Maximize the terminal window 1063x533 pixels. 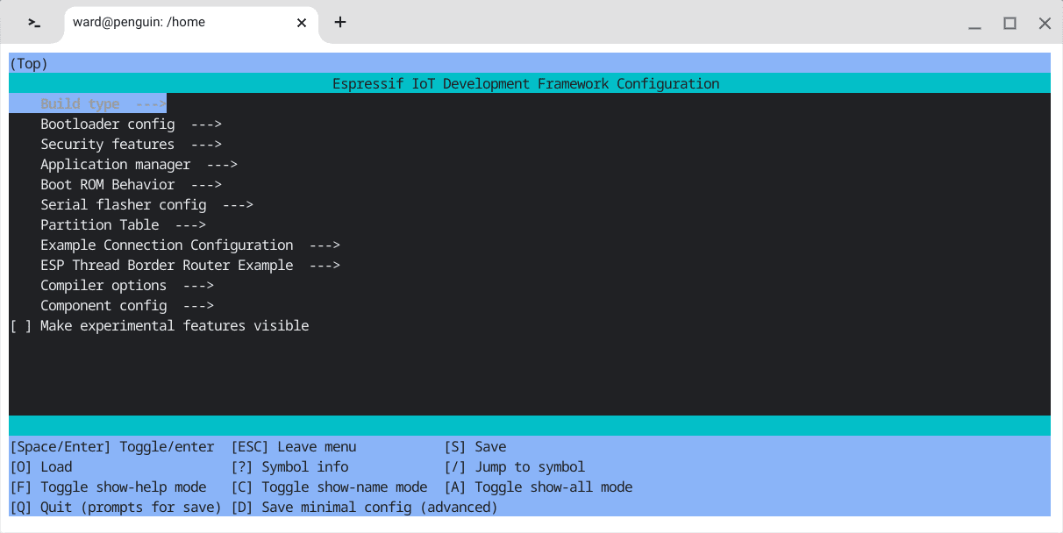(x=1010, y=24)
